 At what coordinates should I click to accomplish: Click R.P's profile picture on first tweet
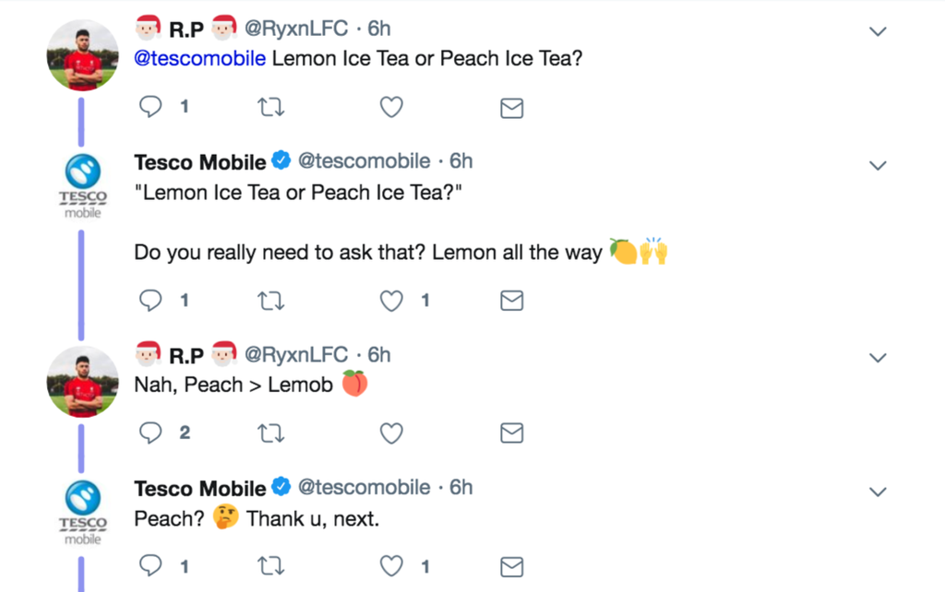coord(83,55)
